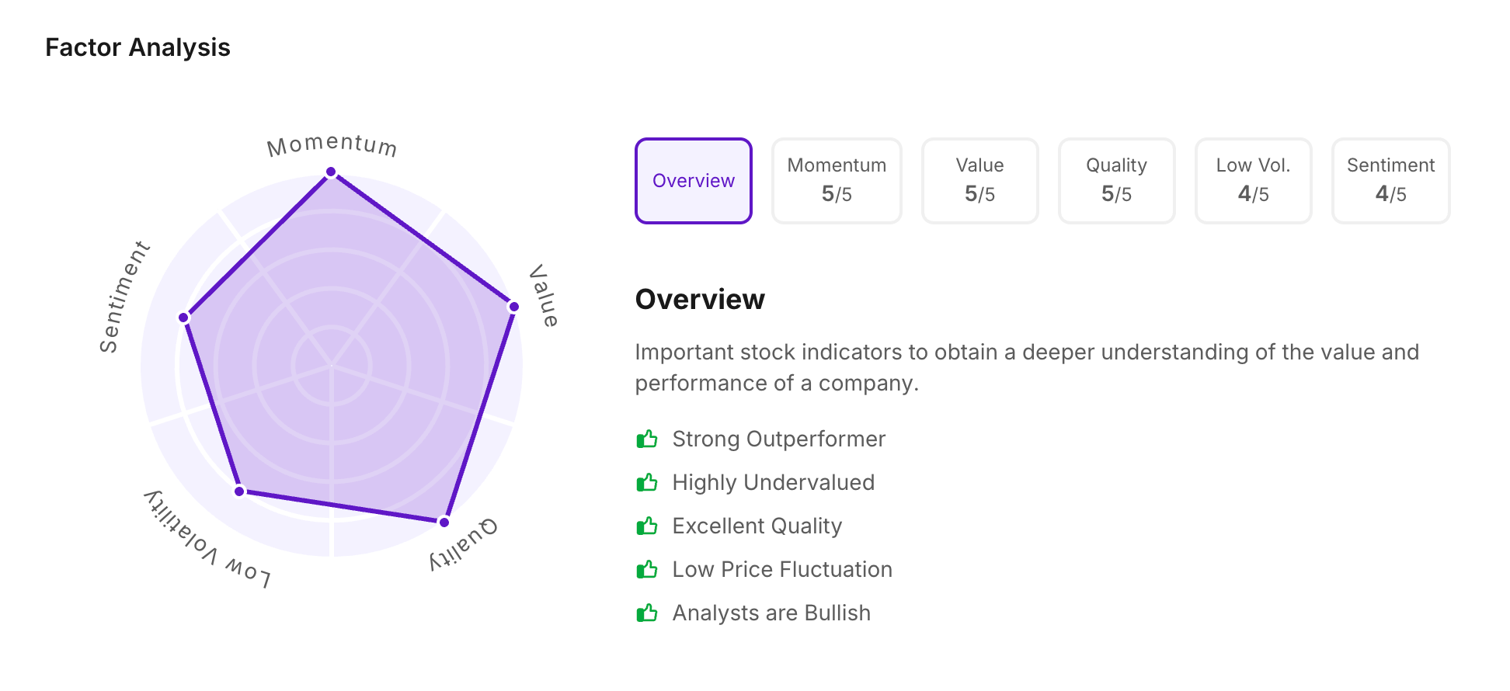Click the Sentiment axis label on the chart

click(124, 297)
